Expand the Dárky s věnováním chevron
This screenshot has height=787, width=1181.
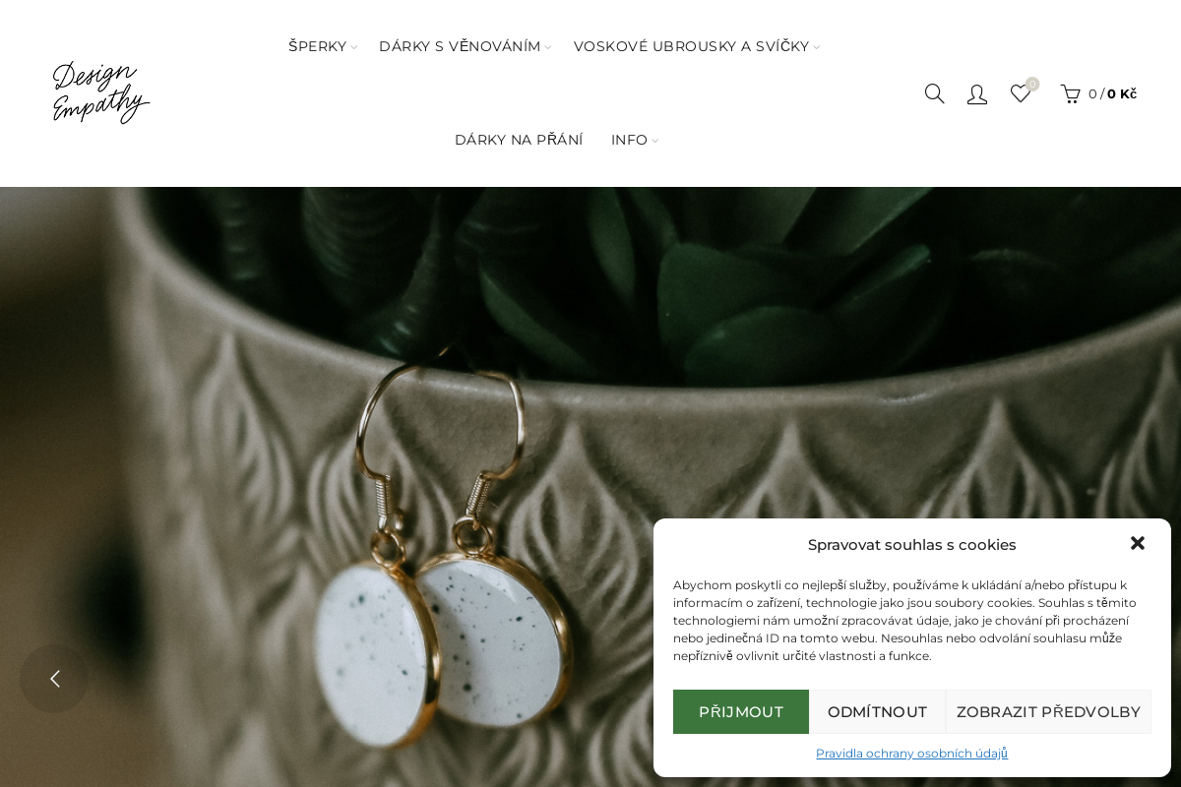click(x=548, y=47)
